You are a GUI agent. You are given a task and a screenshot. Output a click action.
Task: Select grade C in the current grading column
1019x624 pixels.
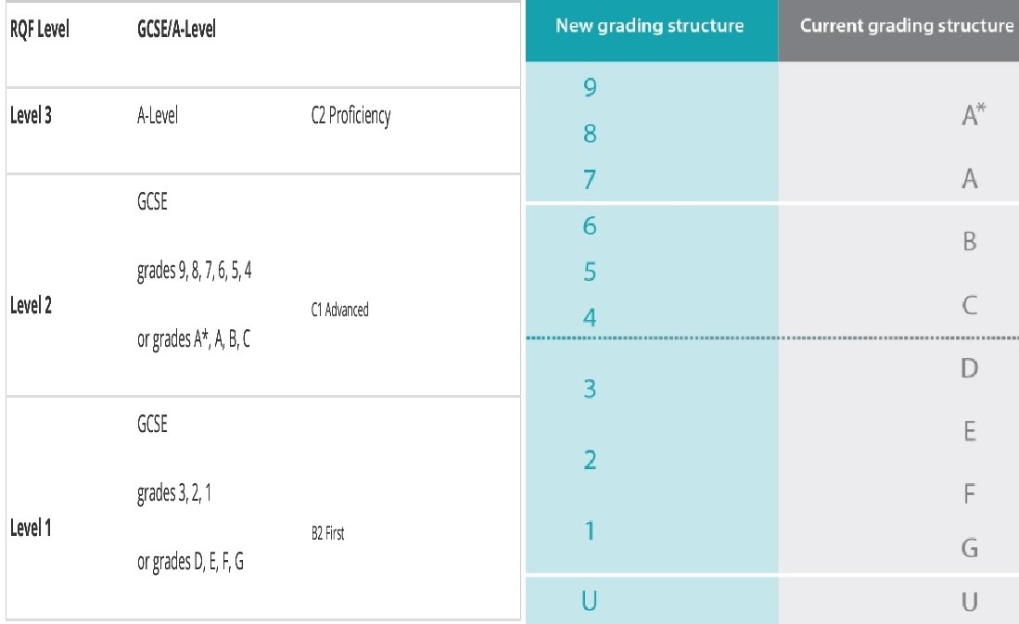pyautogui.click(x=970, y=306)
